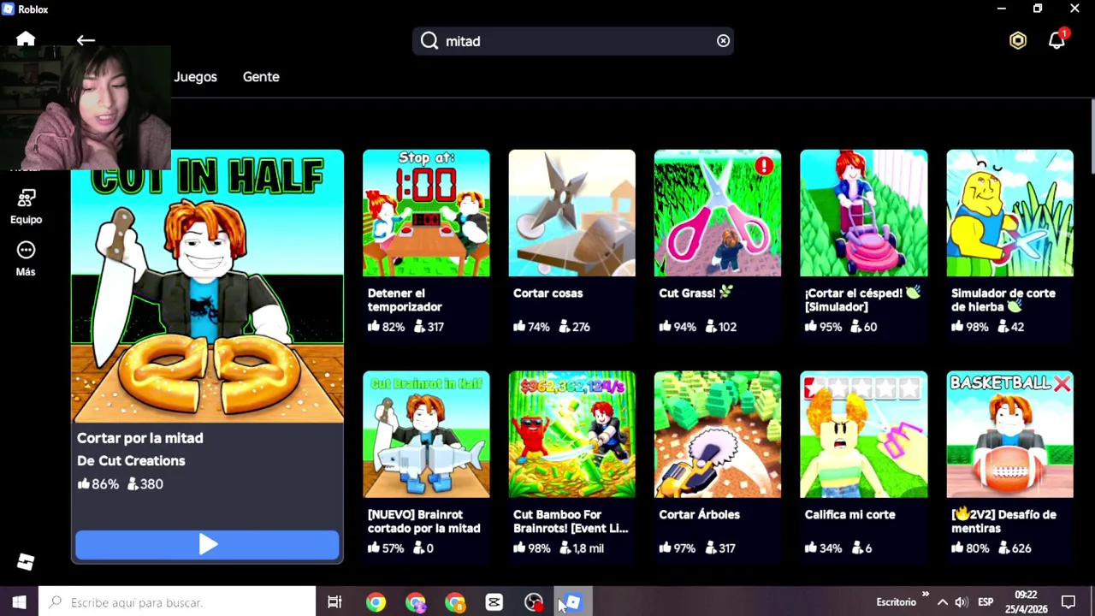This screenshot has width=1095, height=616.
Task: Open Cortar cosas game thumbnail
Action: point(572,213)
